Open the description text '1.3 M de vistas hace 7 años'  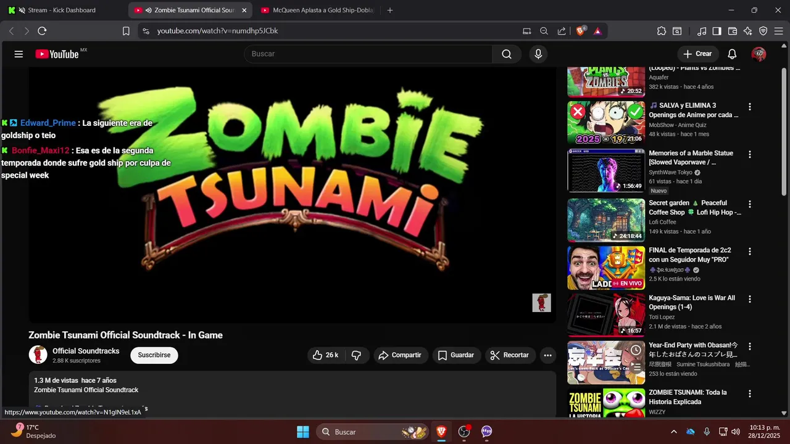(x=75, y=380)
